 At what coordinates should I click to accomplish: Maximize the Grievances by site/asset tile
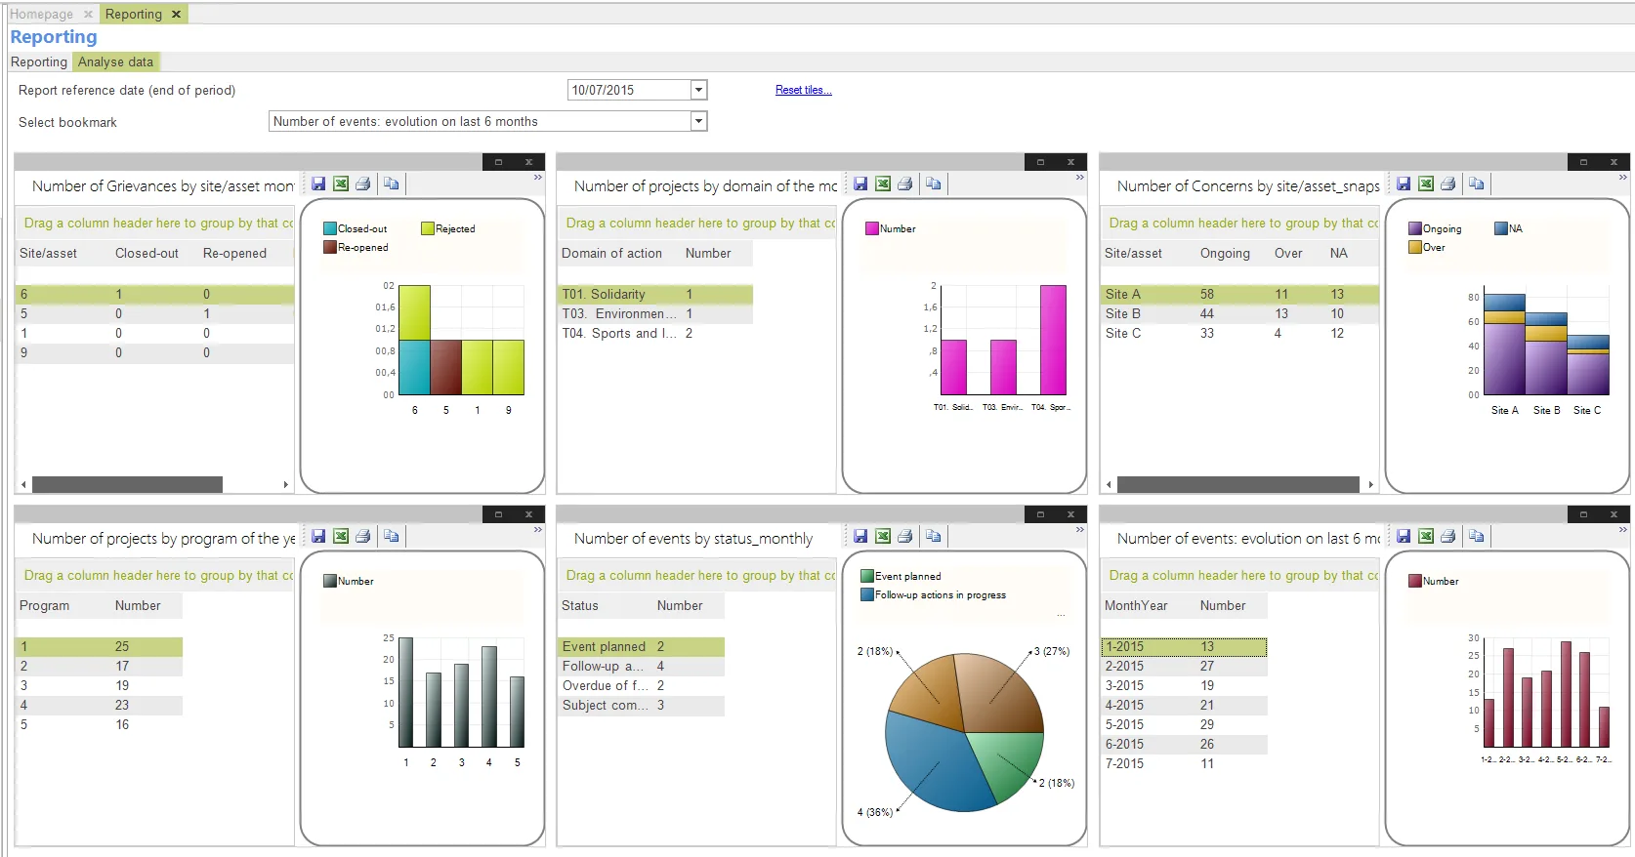tap(498, 162)
